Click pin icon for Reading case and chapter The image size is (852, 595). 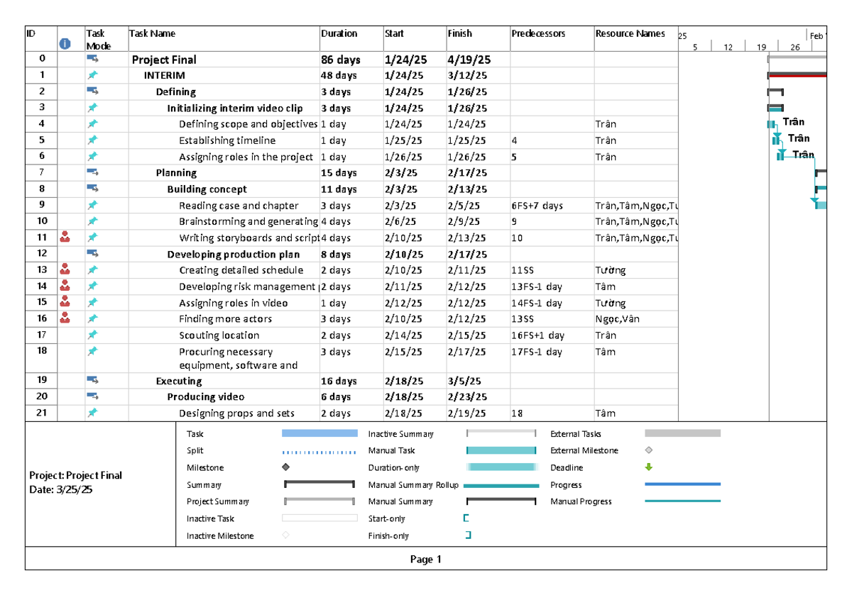click(92, 206)
